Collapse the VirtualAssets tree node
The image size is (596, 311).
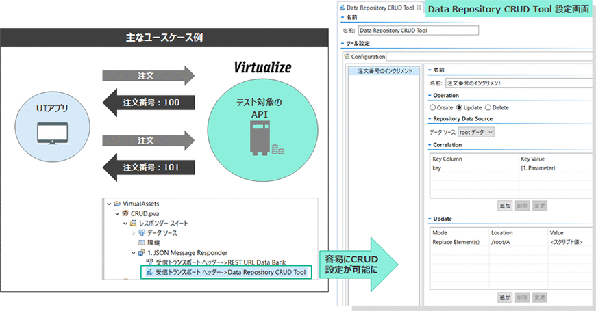(109, 204)
